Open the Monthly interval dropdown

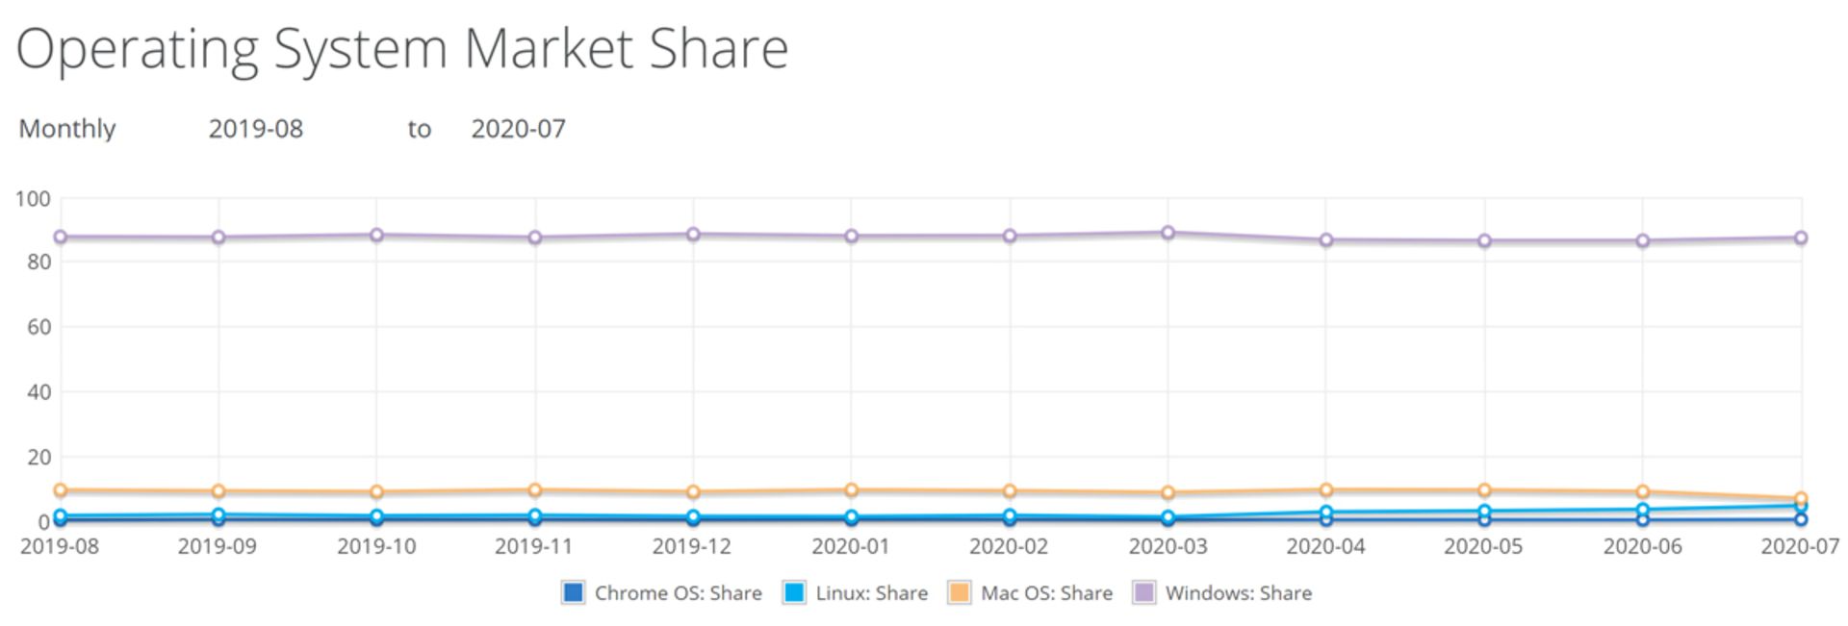(67, 129)
